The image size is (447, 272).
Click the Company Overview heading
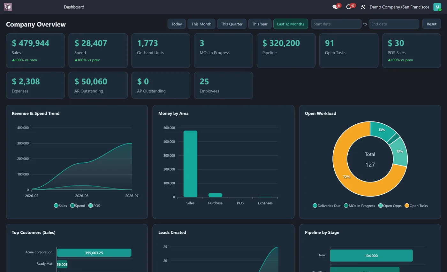point(36,24)
